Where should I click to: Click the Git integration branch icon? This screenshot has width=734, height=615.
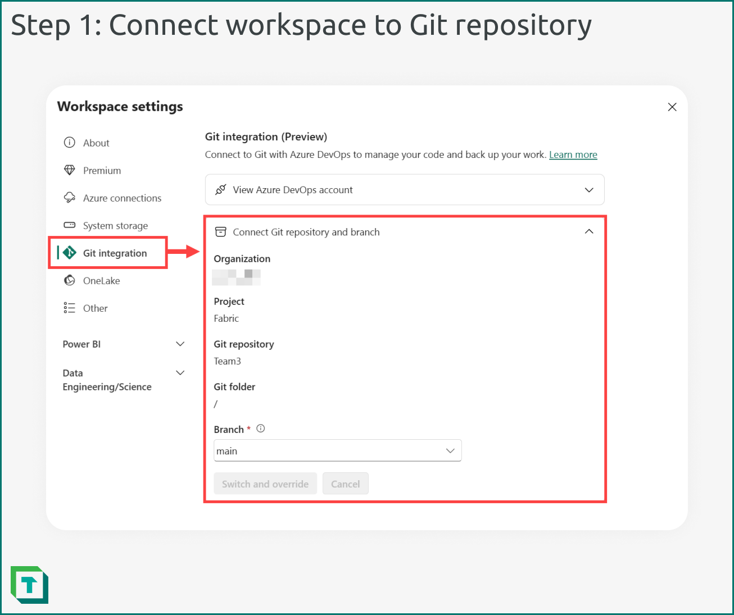pos(69,253)
